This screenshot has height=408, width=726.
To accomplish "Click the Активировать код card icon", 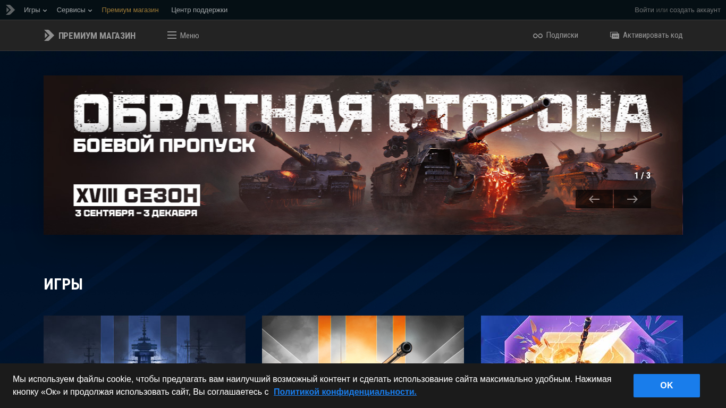I will click(x=614, y=36).
